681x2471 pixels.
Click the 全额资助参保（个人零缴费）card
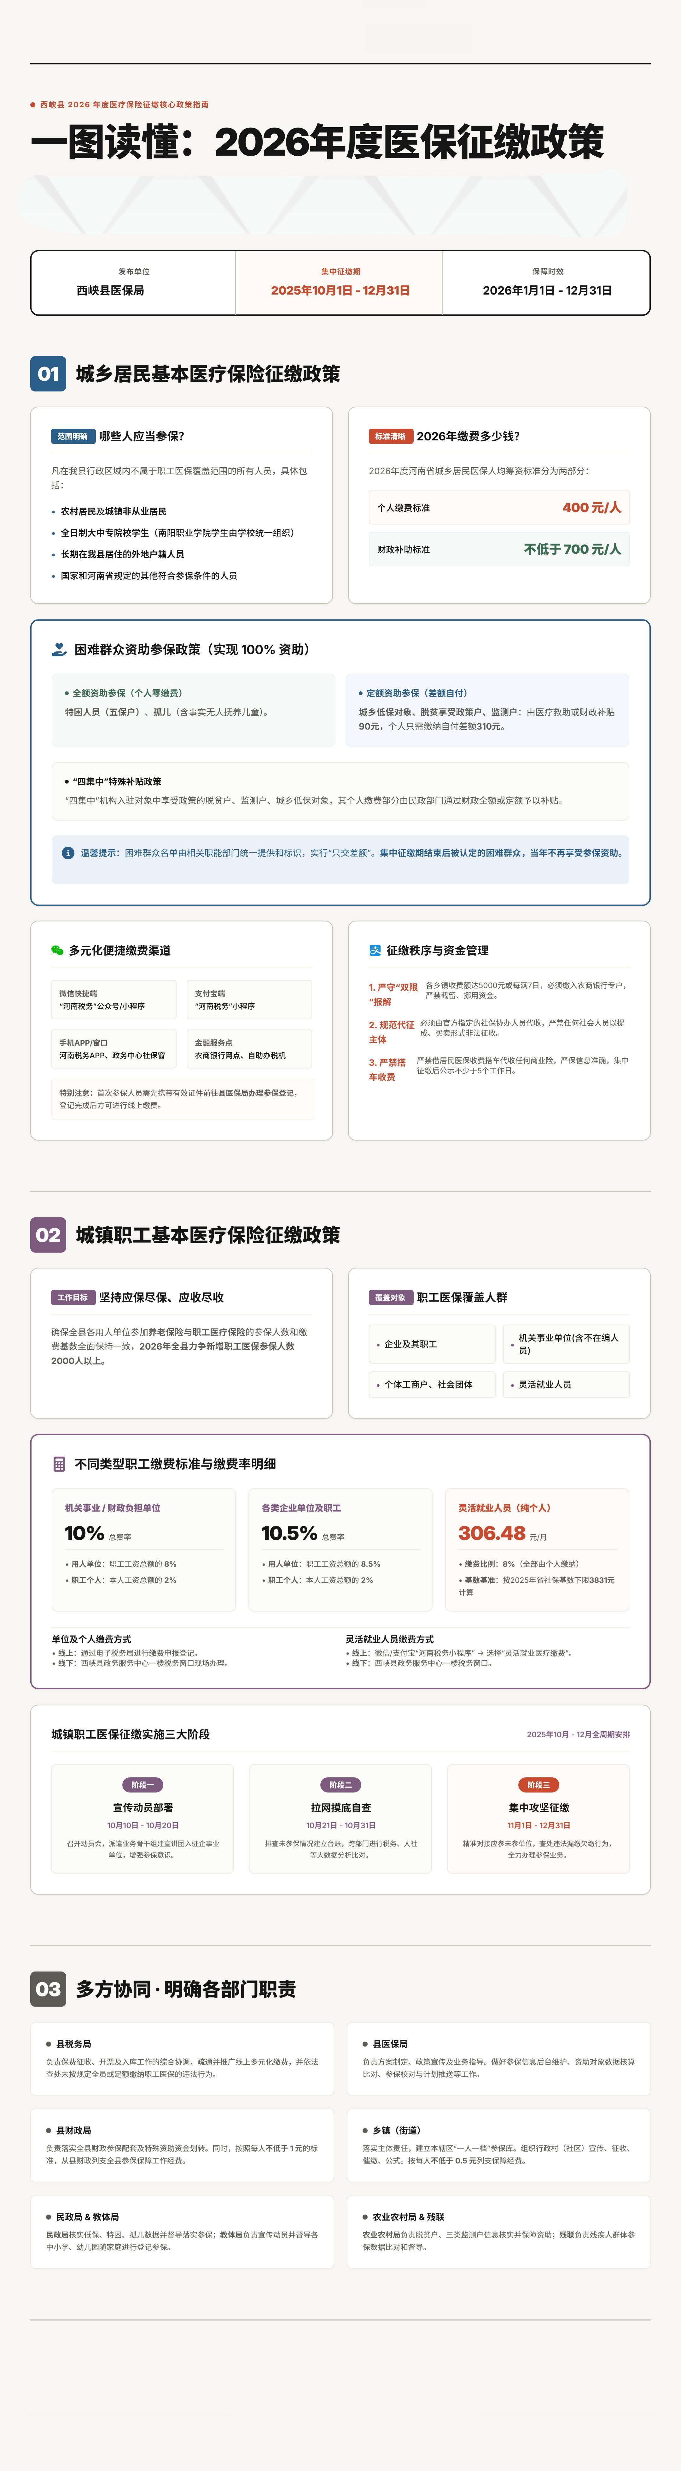click(194, 710)
